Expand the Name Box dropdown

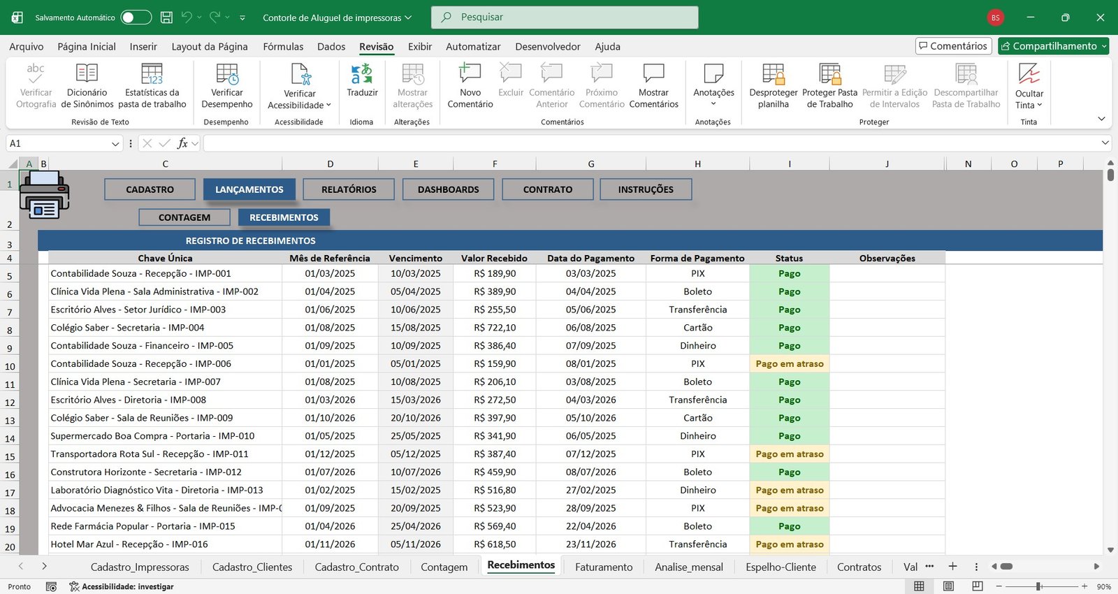(115, 144)
